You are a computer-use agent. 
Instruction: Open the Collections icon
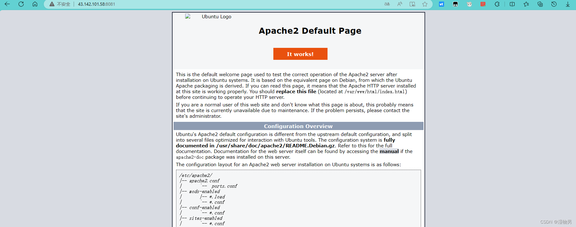pyautogui.click(x=540, y=4)
